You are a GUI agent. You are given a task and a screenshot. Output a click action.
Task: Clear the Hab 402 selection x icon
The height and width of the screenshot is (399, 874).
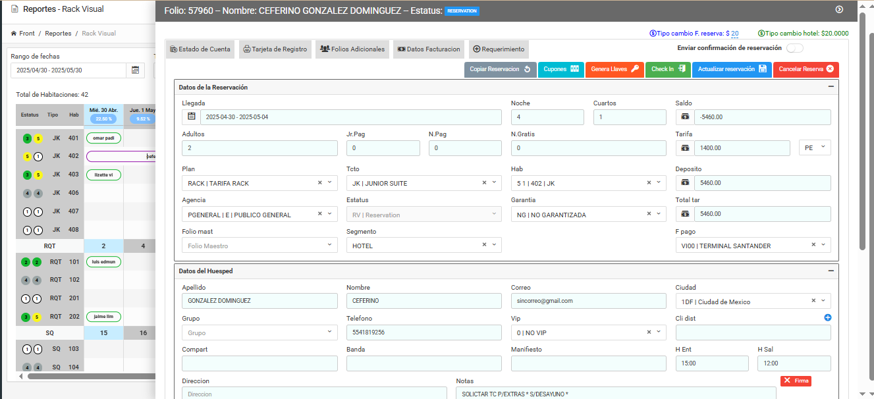pos(649,182)
